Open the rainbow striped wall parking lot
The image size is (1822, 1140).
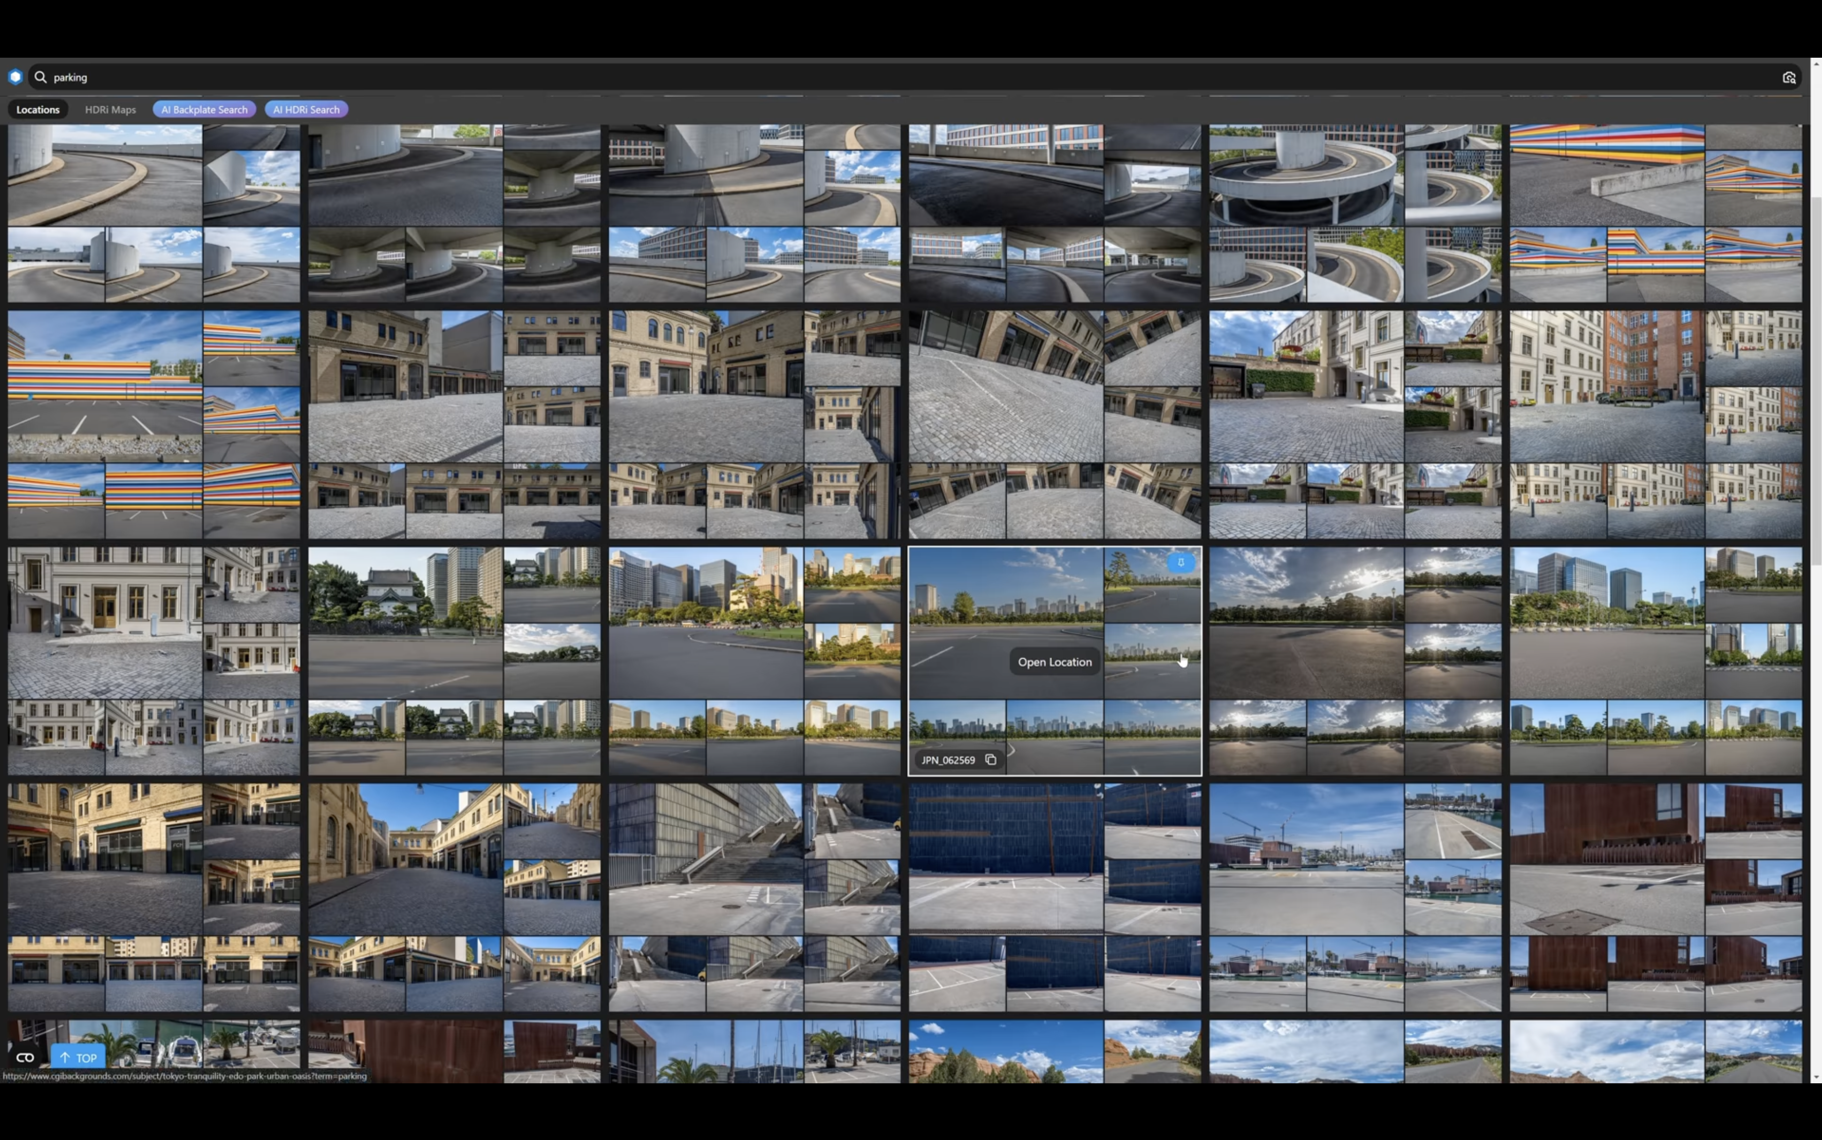coord(105,386)
